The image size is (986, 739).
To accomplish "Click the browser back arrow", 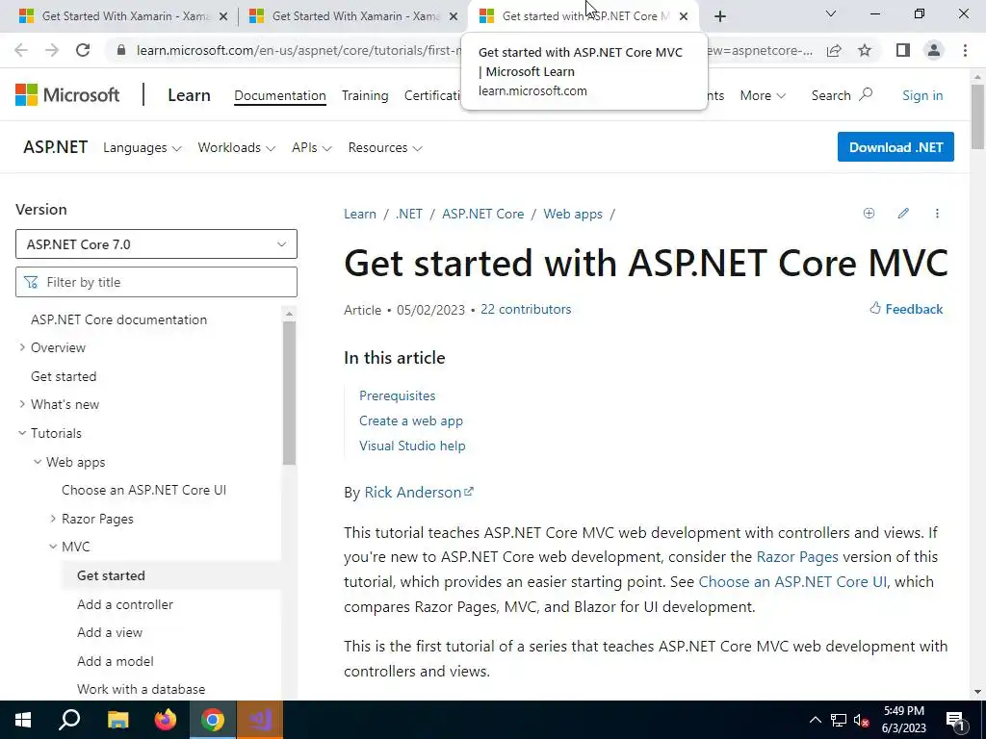I will coord(21,50).
